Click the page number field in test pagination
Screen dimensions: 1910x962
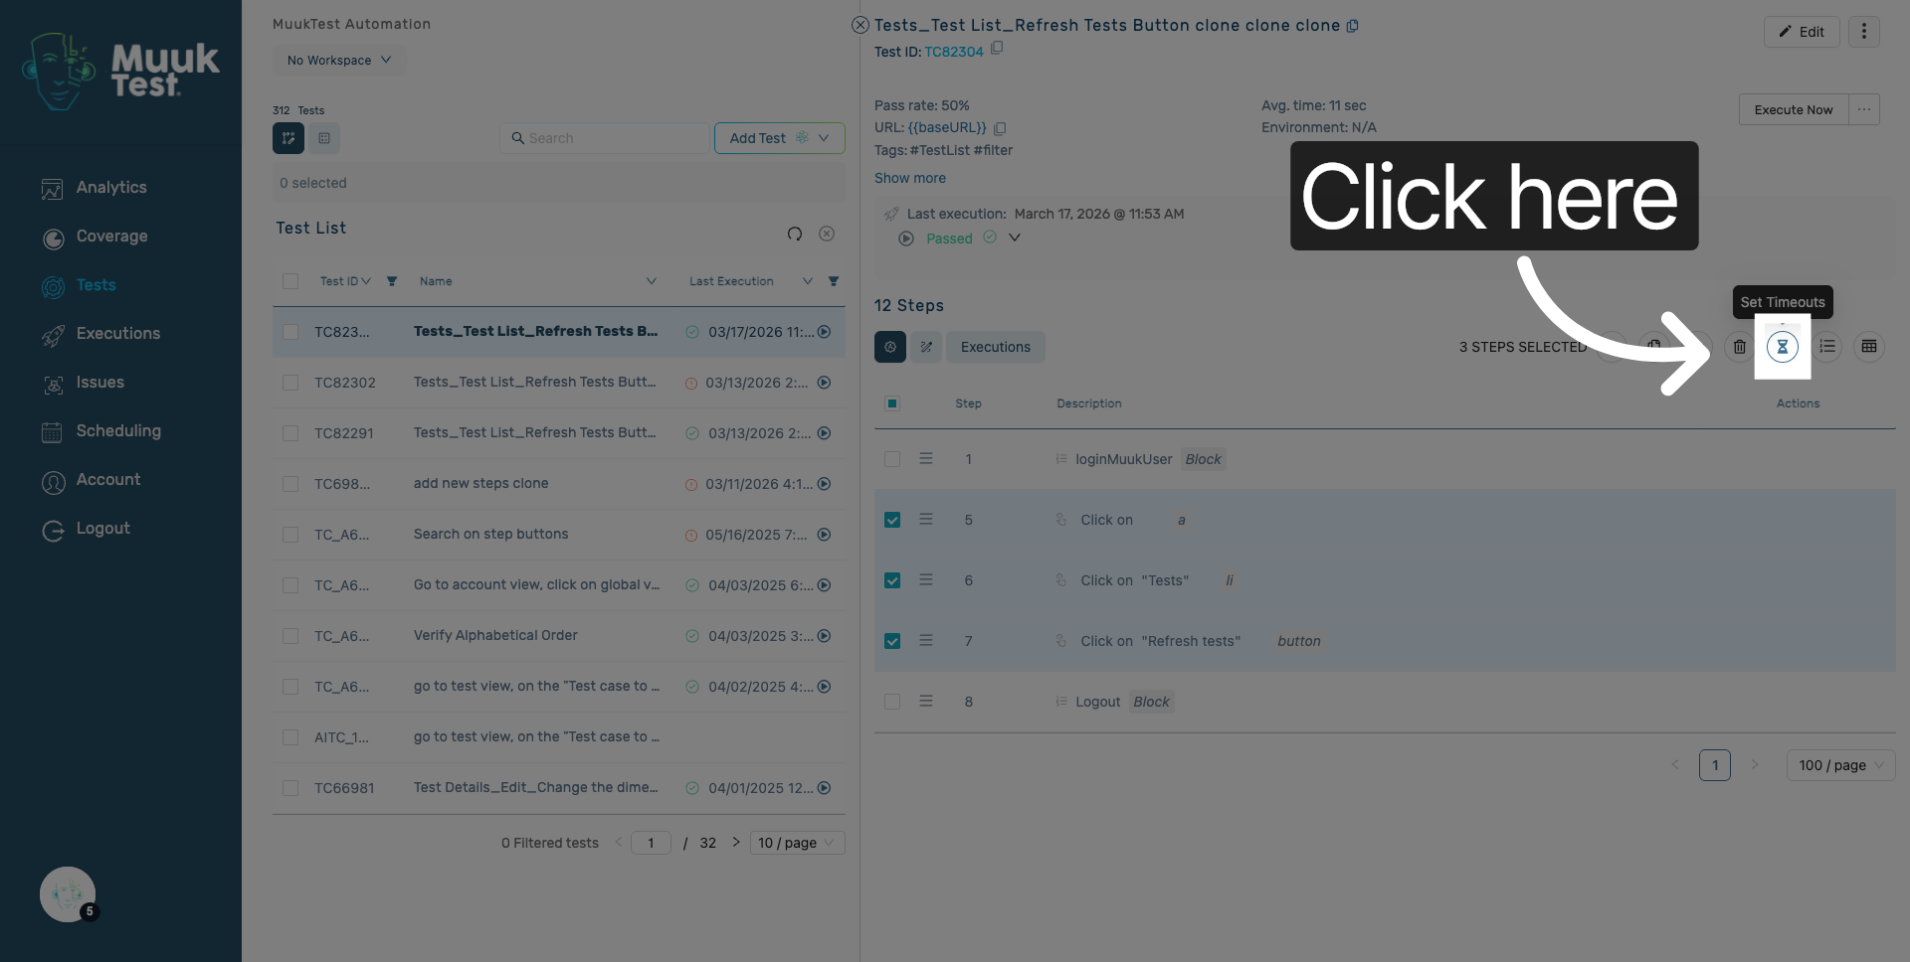[x=651, y=843]
